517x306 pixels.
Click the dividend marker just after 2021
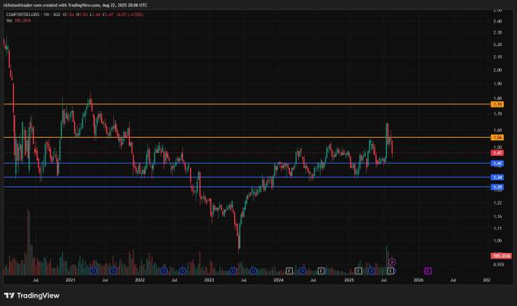click(94, 271)
